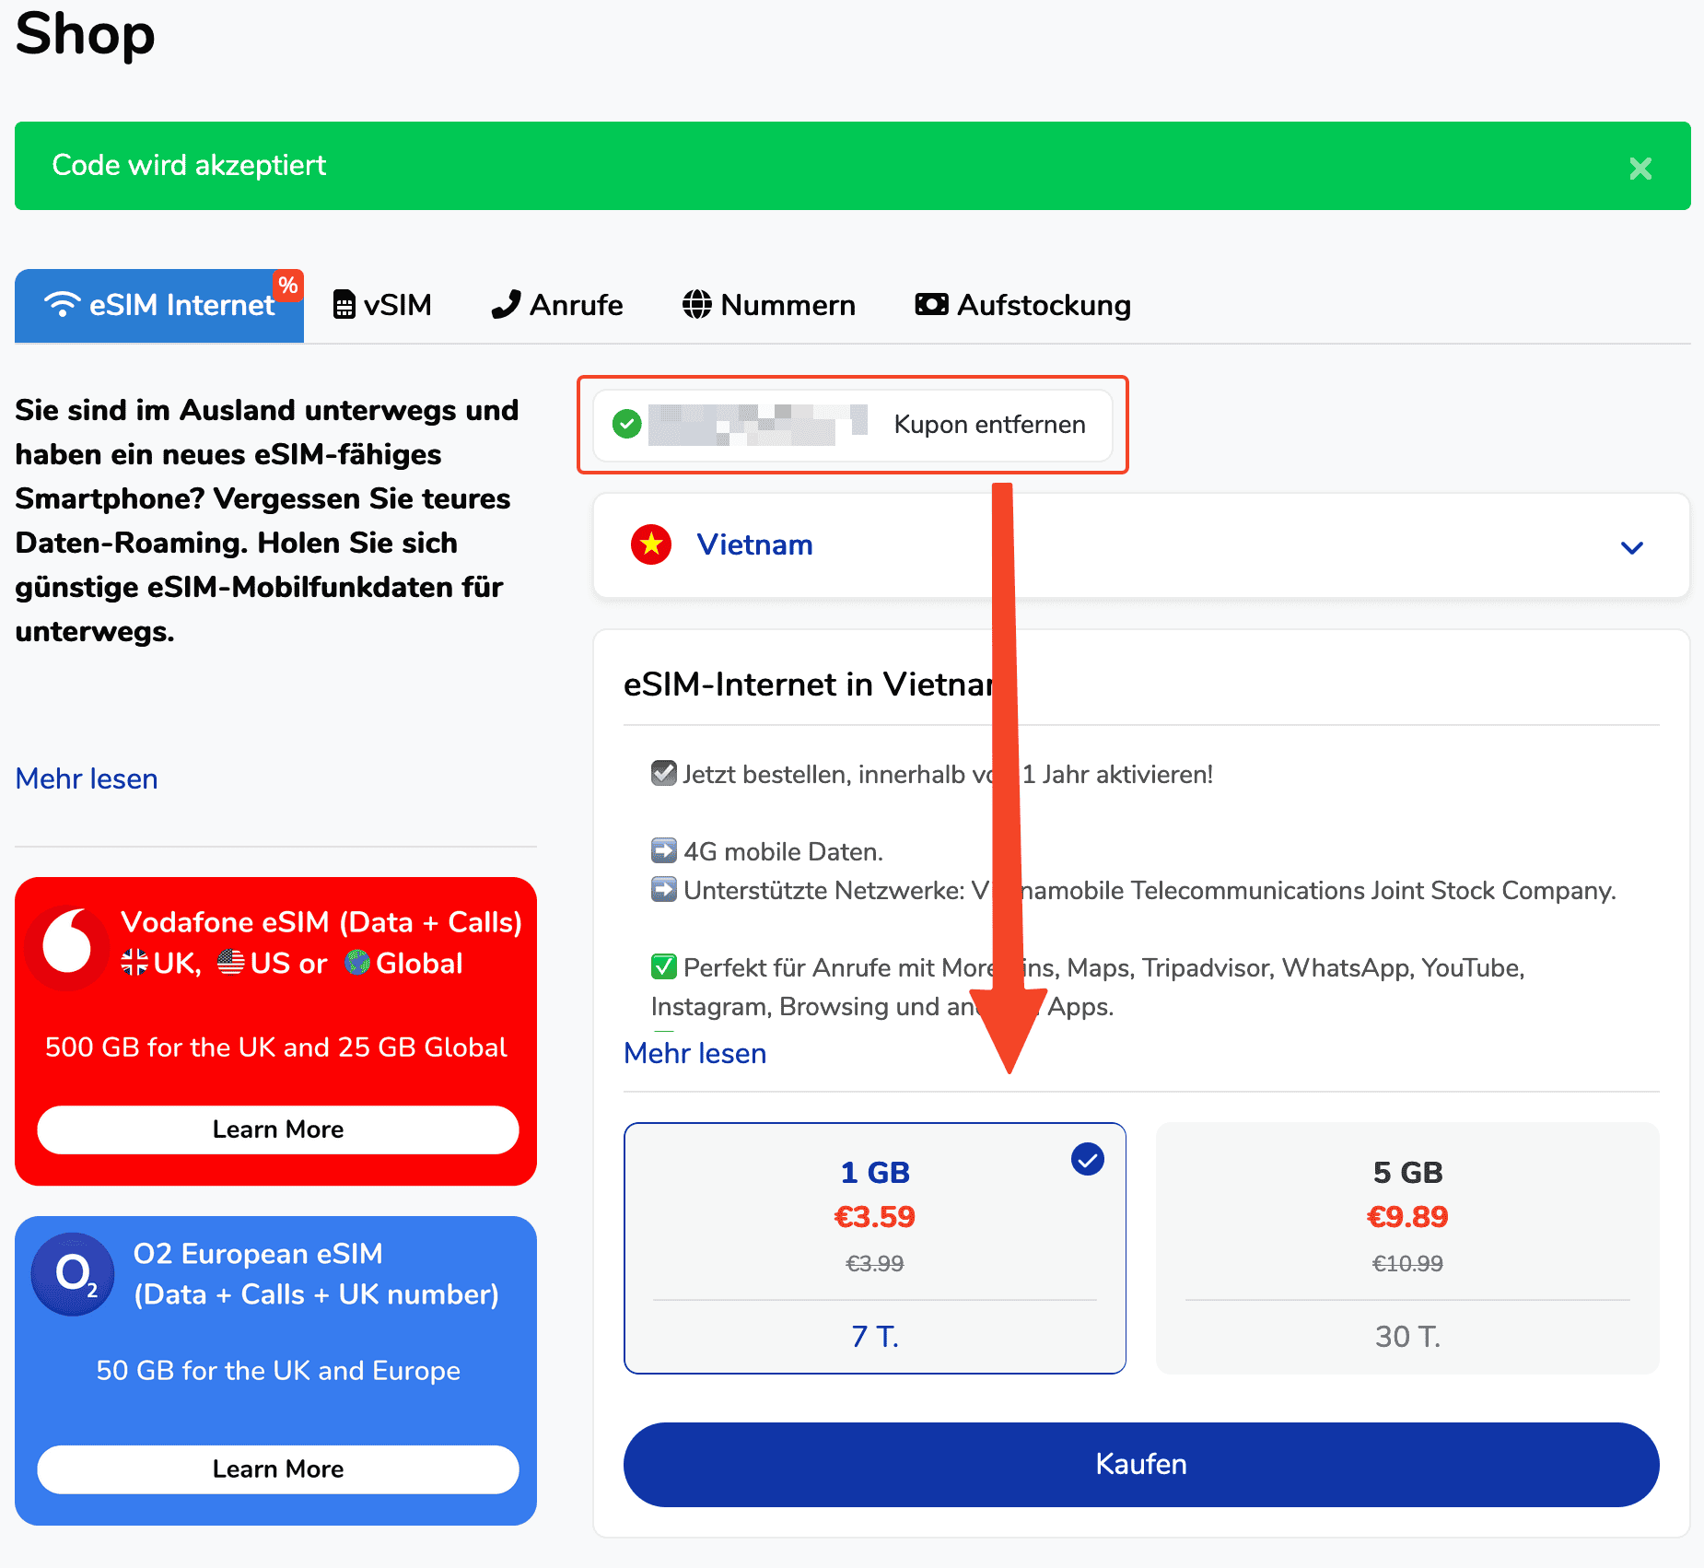The height and width of the screenshot is (1568, 1704).
Task: Click the banknote icon beside Aufstockung
Action: click(x=931, y=305)
